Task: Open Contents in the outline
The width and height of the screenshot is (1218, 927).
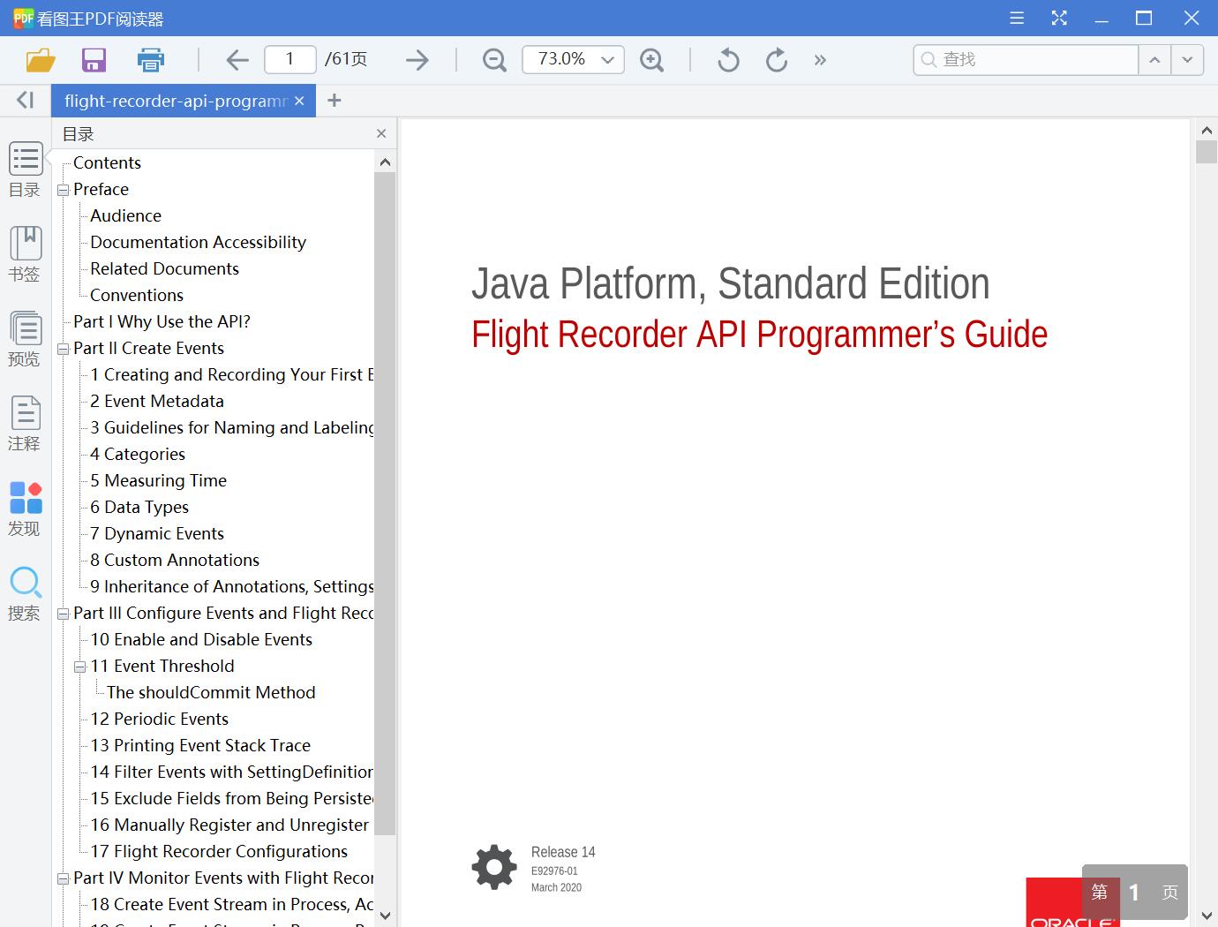Action: [107, 162]
